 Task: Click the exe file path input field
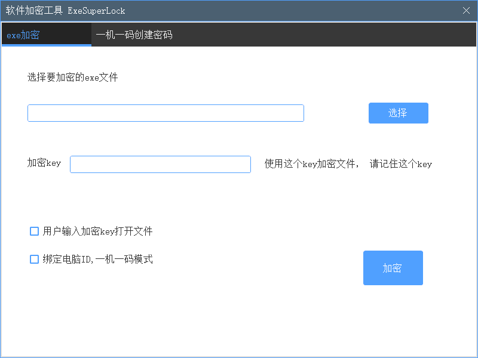click(166, 113)
